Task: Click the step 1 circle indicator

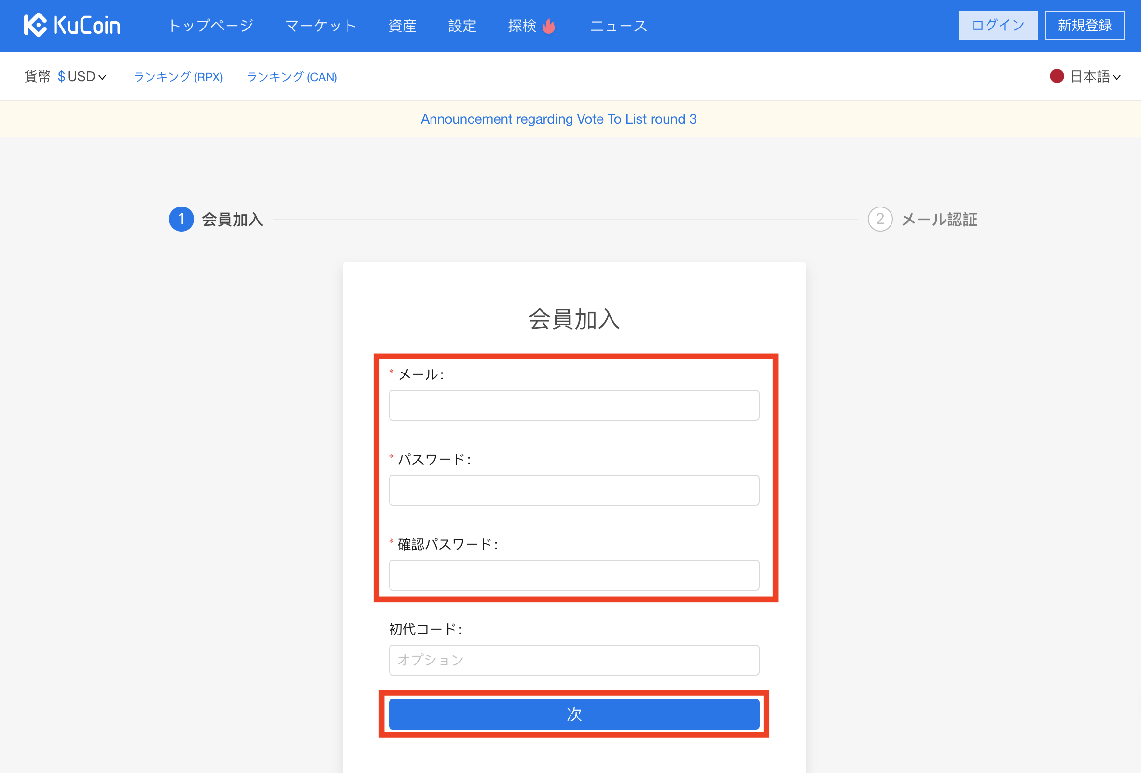Action: (181, 219)
